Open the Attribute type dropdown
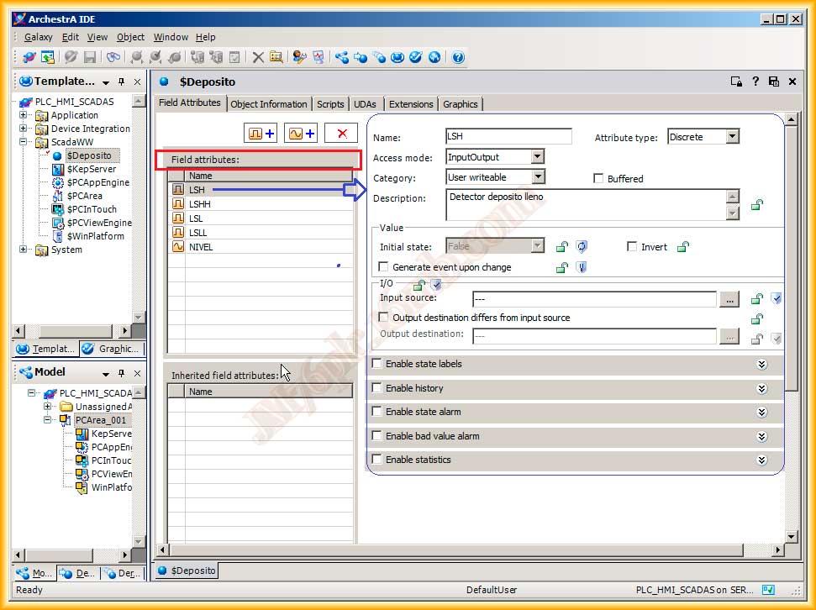The height and width of the screenshot is (610, 816). (x=732, y=136)
